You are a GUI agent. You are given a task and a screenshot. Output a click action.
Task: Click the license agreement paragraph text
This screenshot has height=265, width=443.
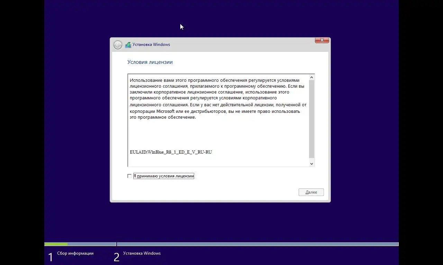click(x=218, y=99)
